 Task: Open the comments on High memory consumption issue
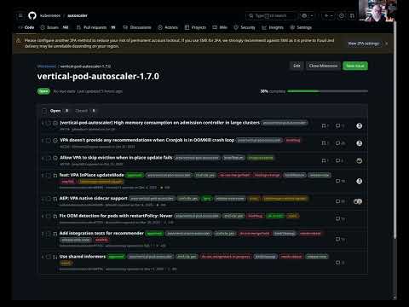[340, 125]
